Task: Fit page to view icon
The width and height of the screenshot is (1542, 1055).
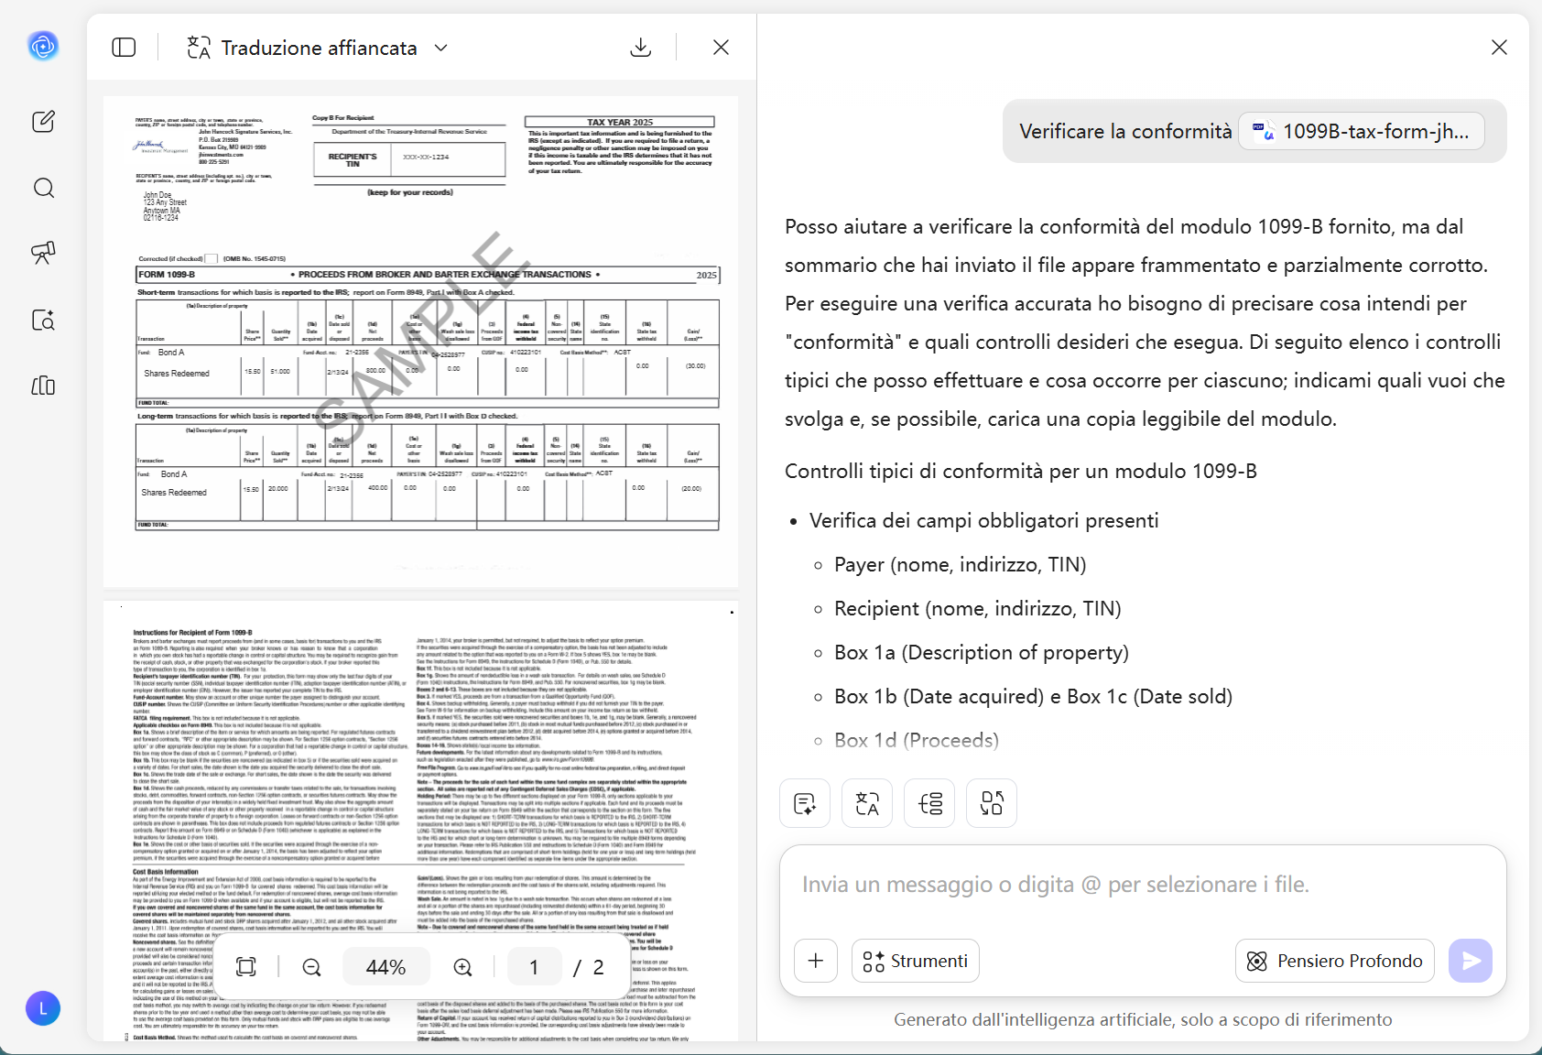Action: 246,967
